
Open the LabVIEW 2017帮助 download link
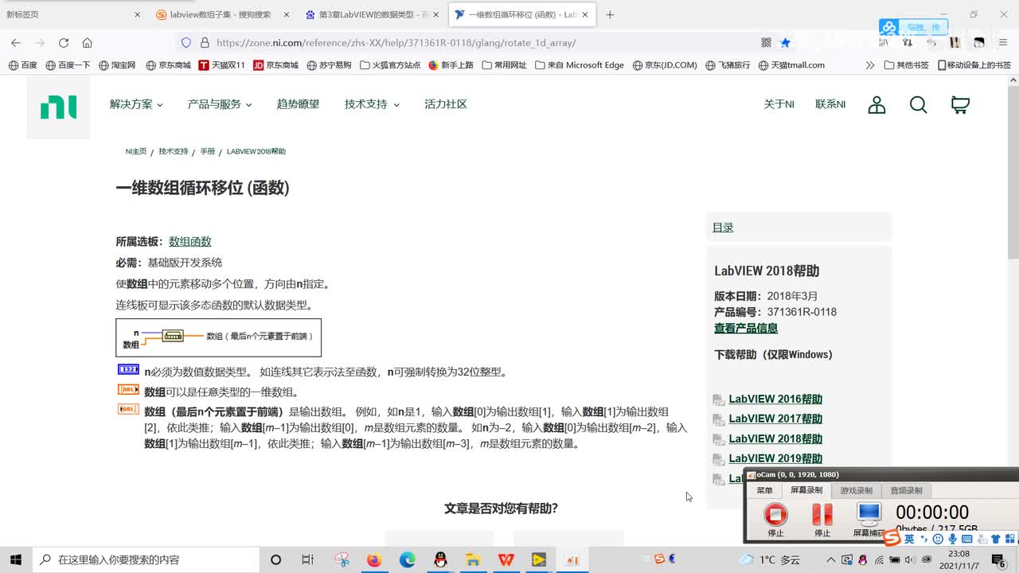pyautogui.click(x=775, y=419)
